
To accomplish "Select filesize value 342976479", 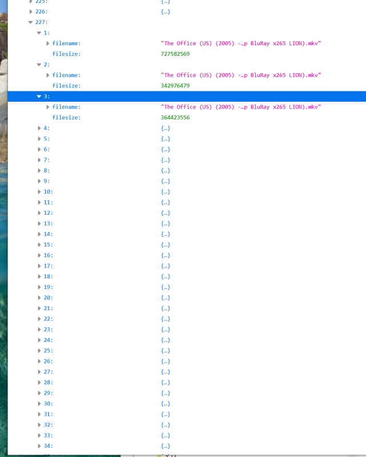I will pos(175,86).
